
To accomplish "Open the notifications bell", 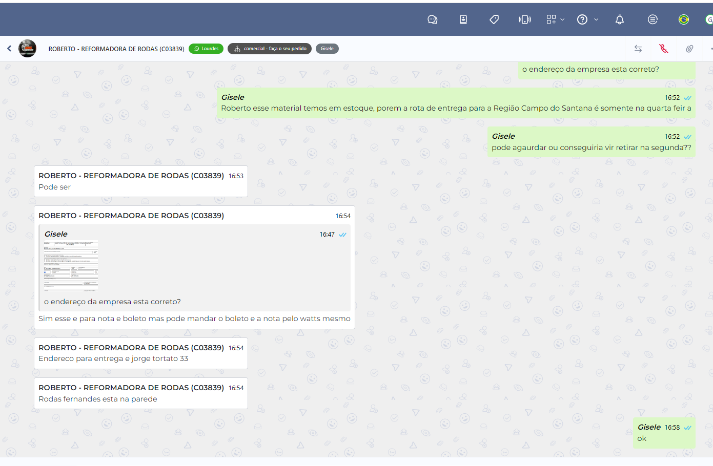I will [x=620, y=19].
